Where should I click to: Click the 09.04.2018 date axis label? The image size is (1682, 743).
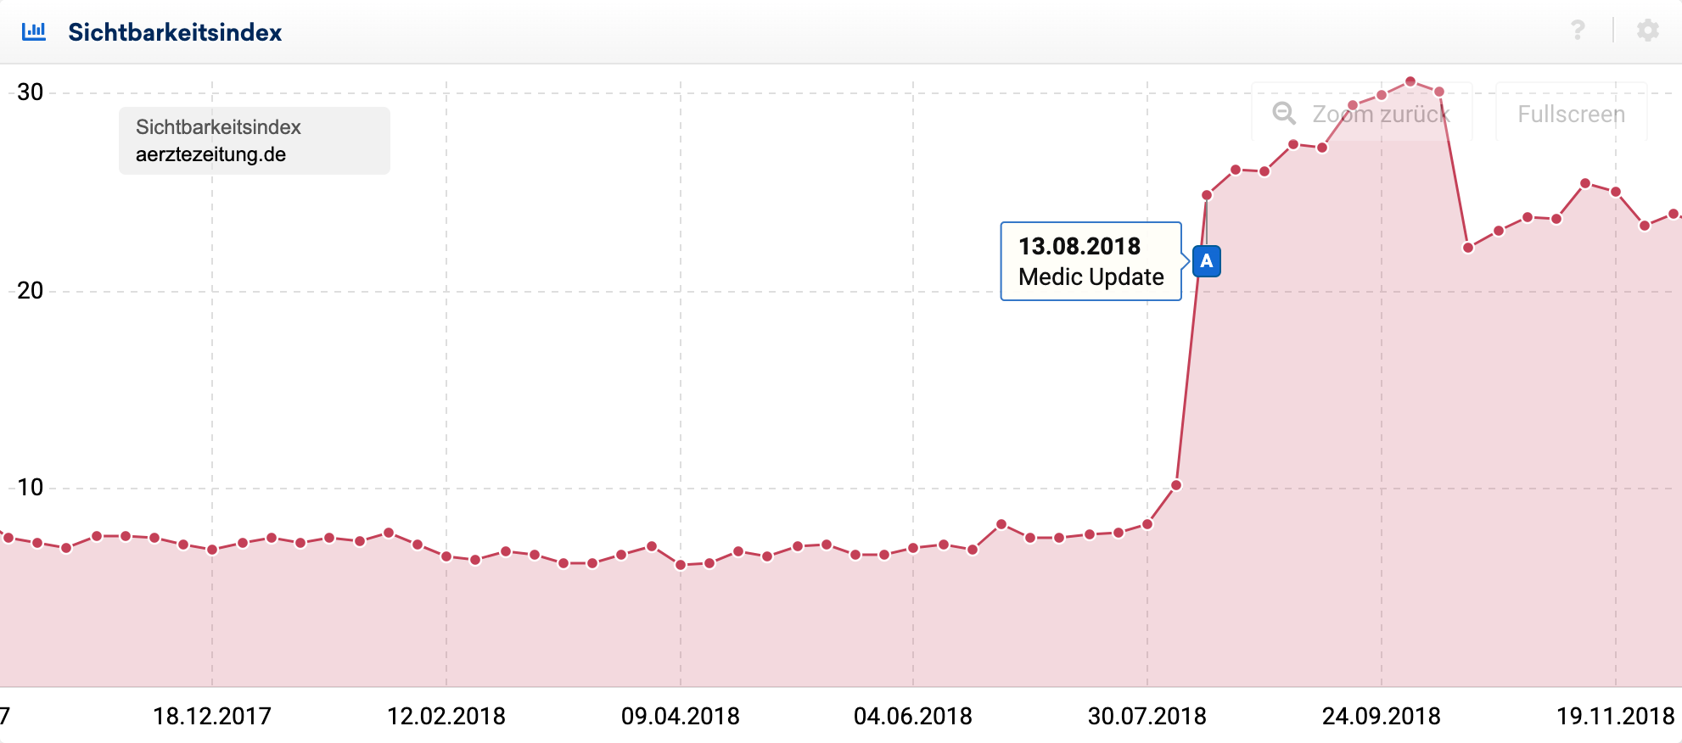(x=681, y=716)
